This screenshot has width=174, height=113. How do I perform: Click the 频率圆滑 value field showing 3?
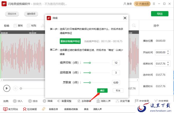coord(116,73)
